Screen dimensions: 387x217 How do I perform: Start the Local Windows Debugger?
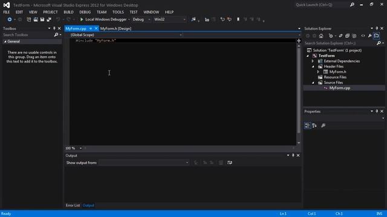click(x=103, y=19)
